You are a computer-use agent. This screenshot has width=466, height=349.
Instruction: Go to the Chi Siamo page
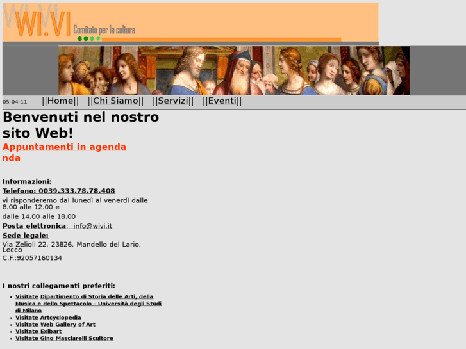pyautogui.click(x=115, y=101)
